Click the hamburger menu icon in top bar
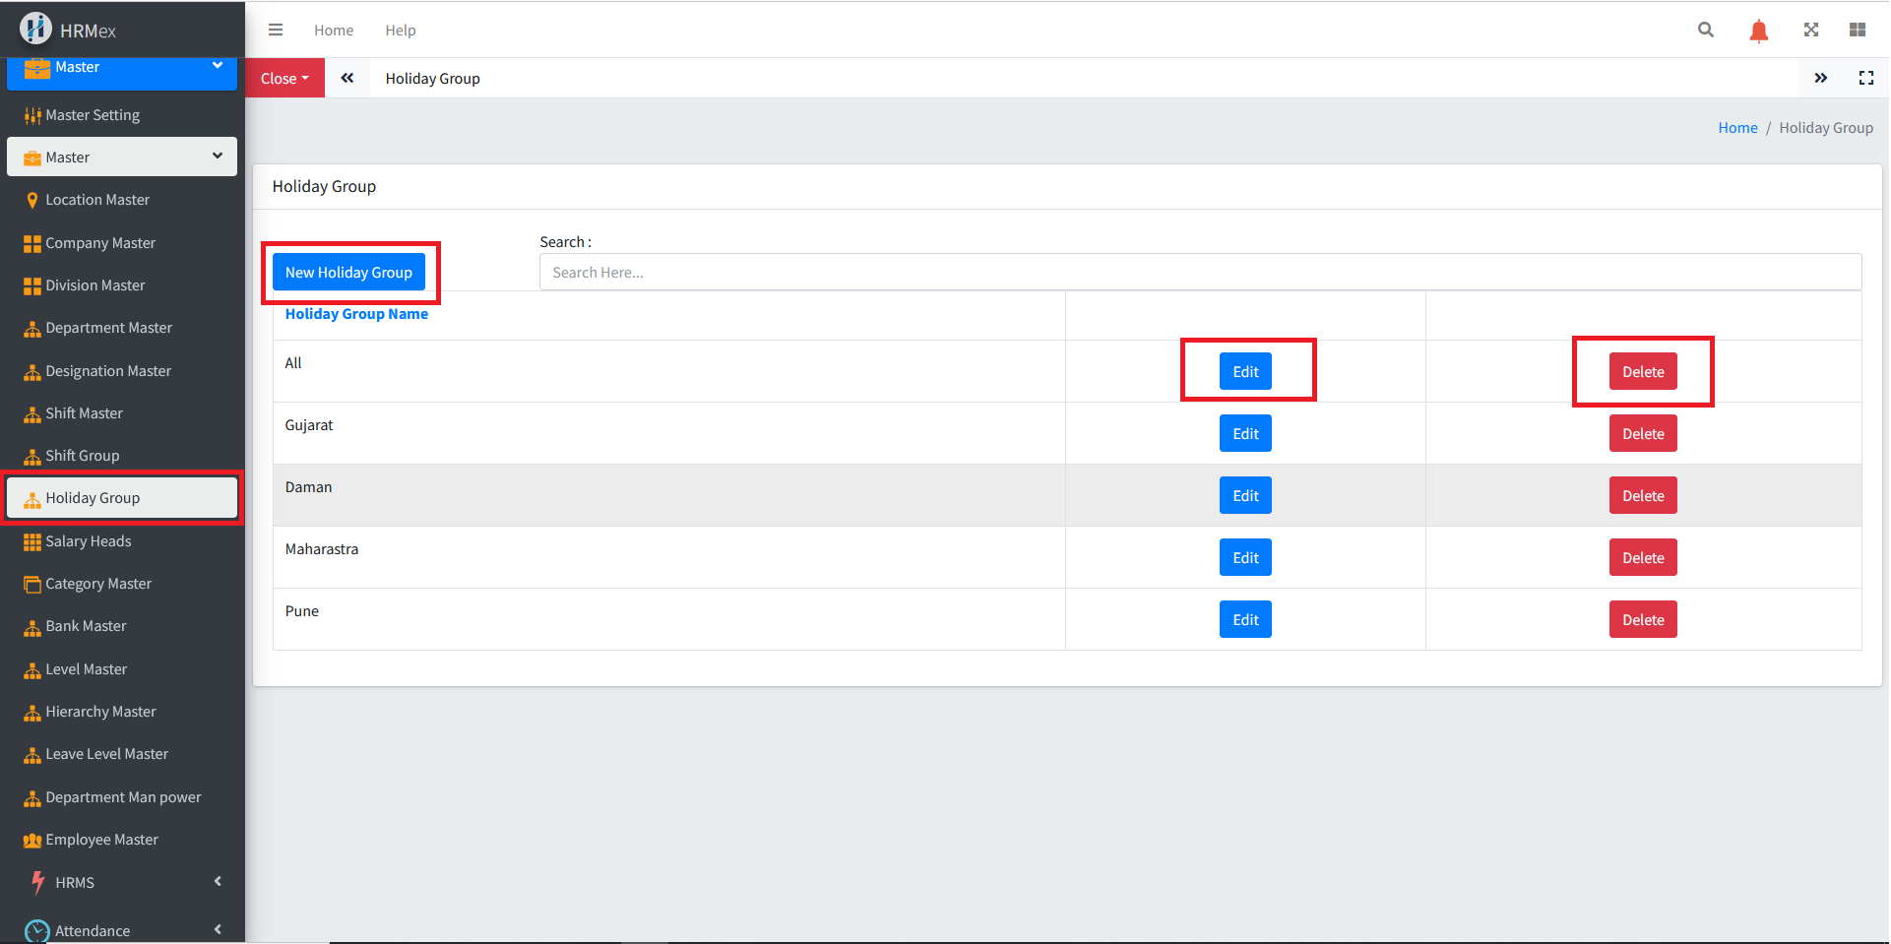 276,30
